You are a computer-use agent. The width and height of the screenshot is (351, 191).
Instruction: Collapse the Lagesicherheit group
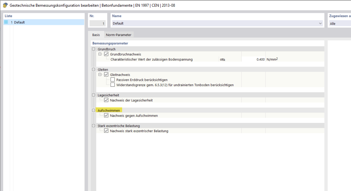93,95
